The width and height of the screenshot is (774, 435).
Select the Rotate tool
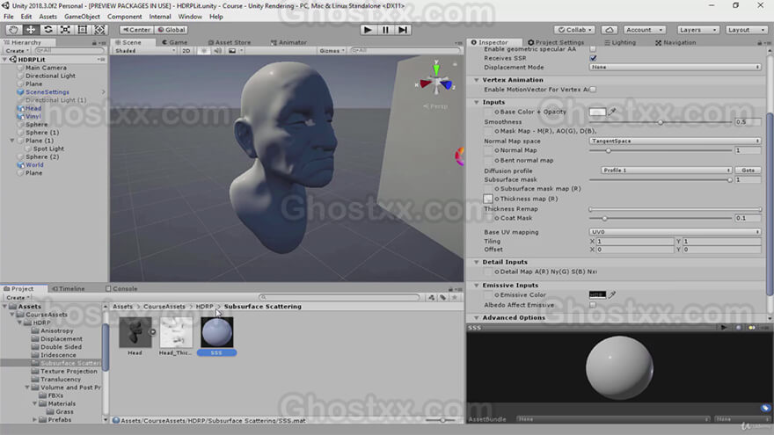47,30
